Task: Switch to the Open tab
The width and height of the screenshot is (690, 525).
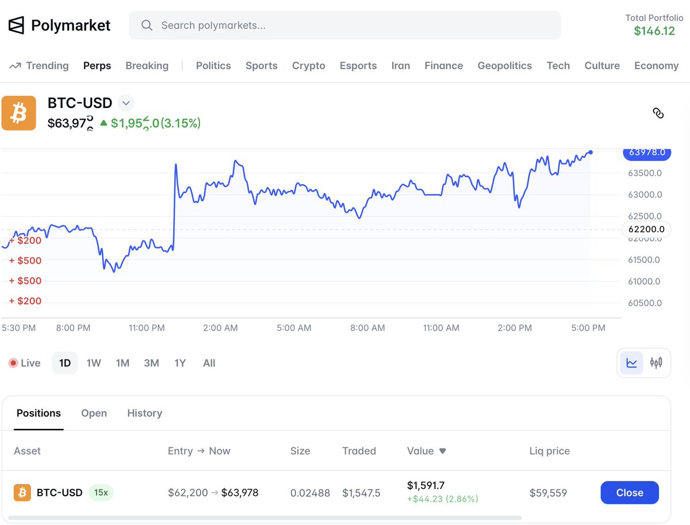Action: (94, 413)
